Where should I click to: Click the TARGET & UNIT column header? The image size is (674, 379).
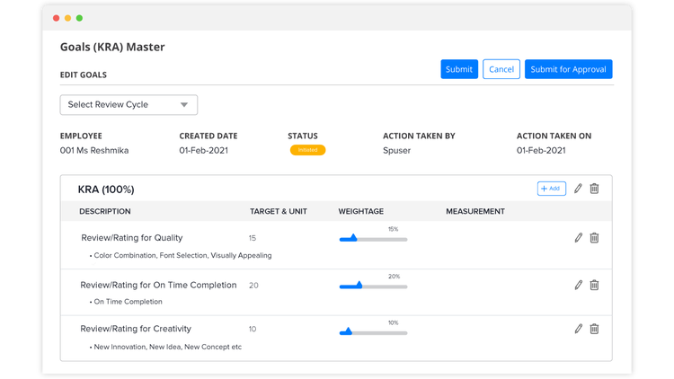[279, 211]
